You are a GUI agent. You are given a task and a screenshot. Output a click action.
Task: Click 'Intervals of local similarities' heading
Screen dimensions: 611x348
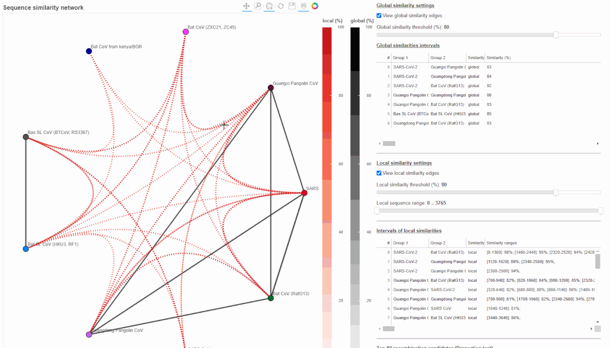409,231
